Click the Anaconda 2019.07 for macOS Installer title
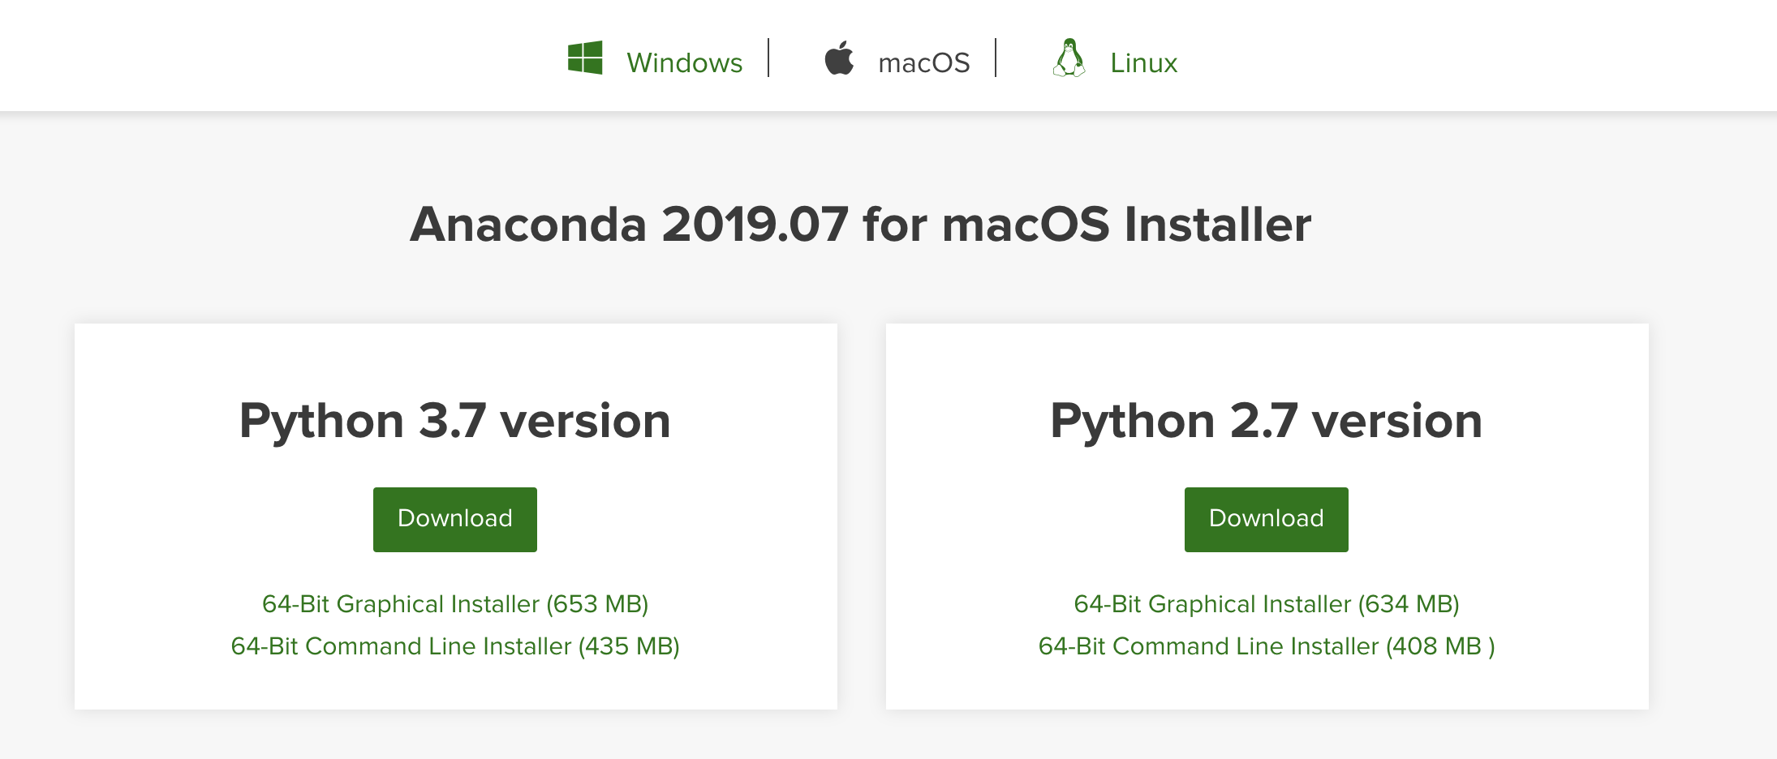This screenshot has width=1777, height=759. [860, 224]
